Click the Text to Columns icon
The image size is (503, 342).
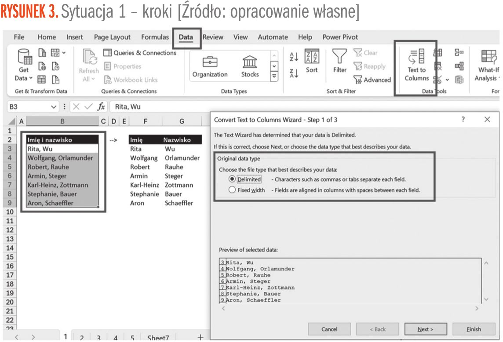(x=416, y=57)
